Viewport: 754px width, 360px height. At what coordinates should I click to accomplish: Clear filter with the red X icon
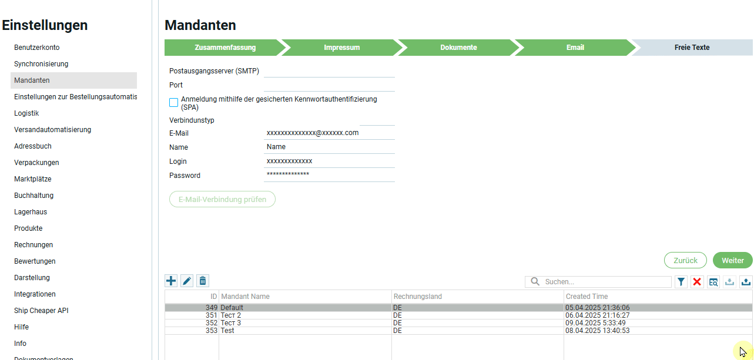click(x=697, y=282)
